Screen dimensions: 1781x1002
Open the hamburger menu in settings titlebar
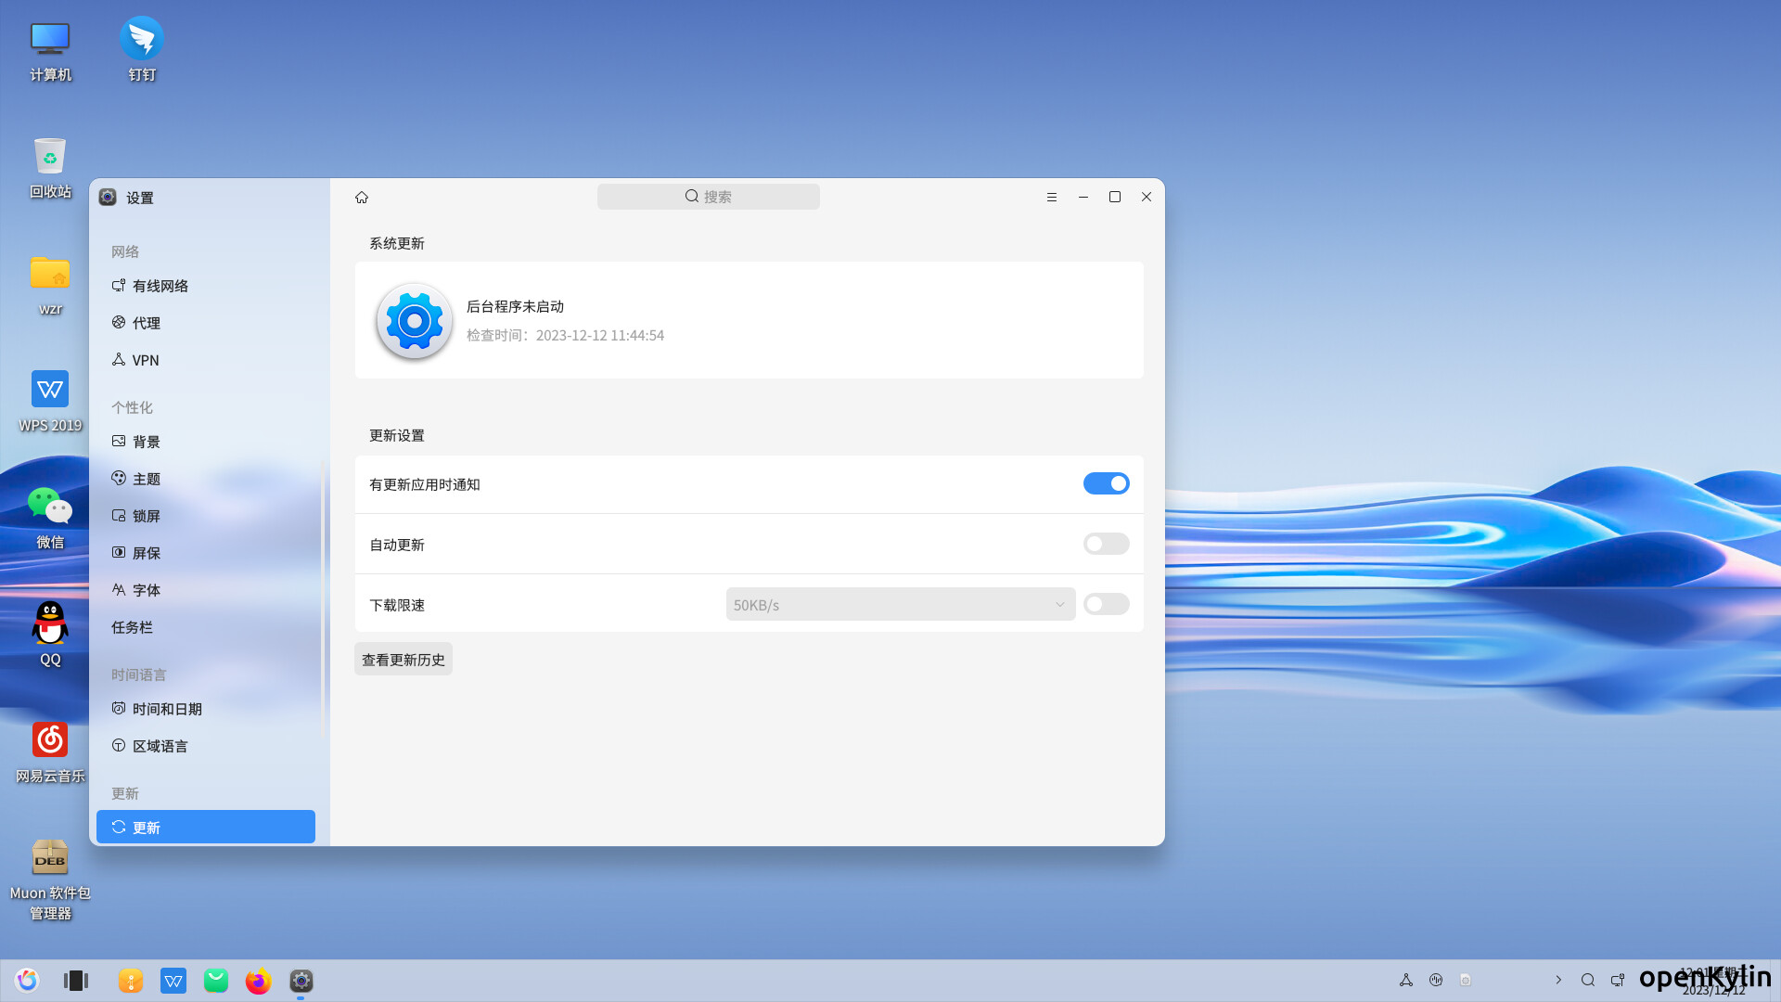click(x=1052, y=198)
